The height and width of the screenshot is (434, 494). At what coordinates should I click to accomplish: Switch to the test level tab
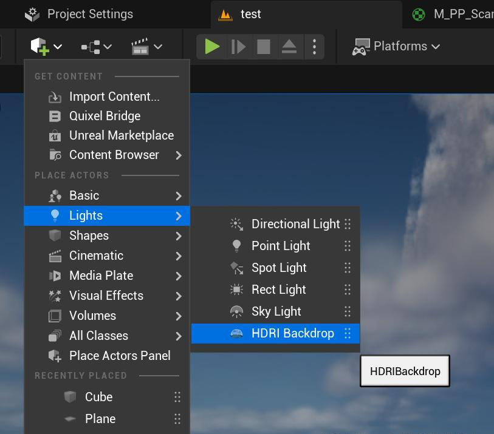pos(250,14)
